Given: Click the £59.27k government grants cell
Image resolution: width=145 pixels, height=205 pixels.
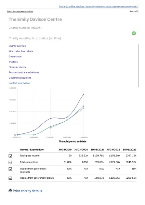Looking at the screenshot, I should (x=99, y=178).
